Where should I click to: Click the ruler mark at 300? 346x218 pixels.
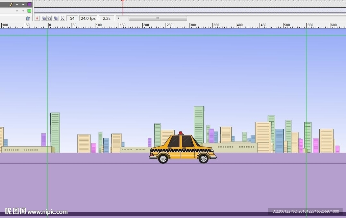coord(192,25)
